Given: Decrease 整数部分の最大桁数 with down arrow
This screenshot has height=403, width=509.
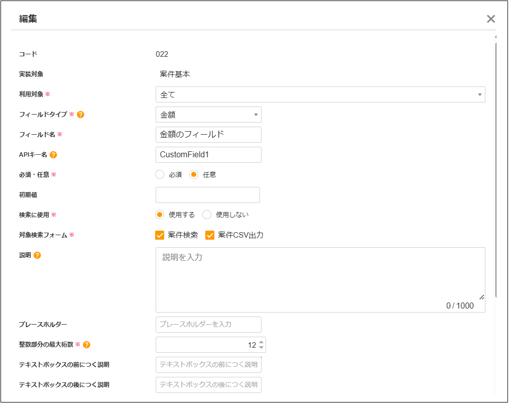Looking at the screenshot, I should tap(261, 348).
